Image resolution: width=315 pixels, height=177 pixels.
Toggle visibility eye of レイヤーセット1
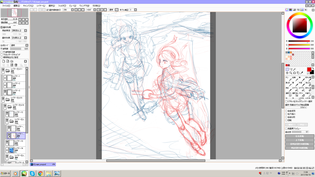(3, 69)
